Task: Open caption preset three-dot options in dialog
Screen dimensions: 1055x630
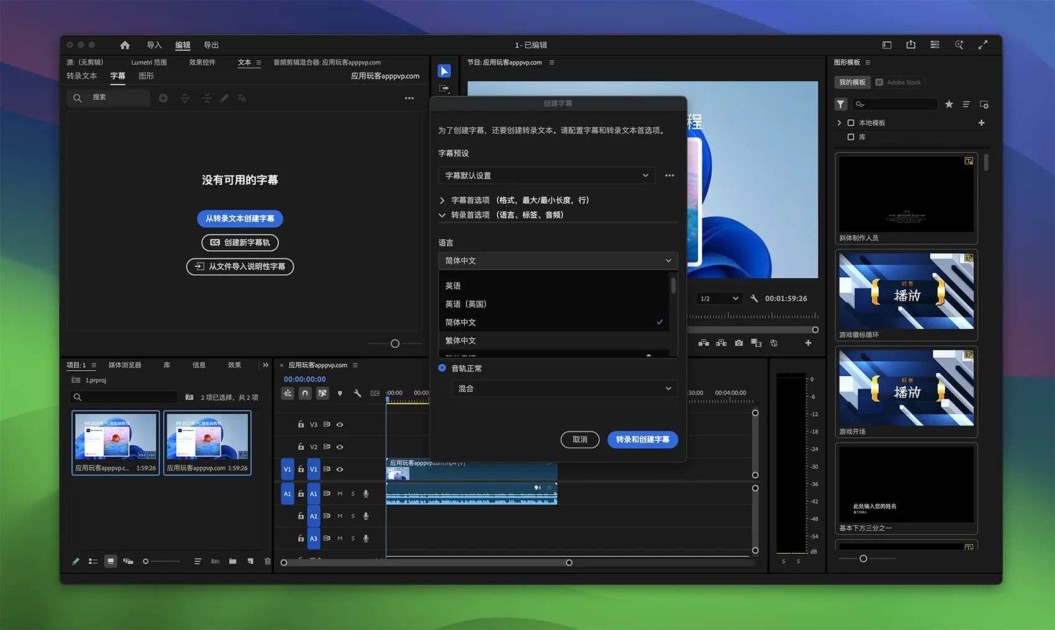Action: point(670,175)
